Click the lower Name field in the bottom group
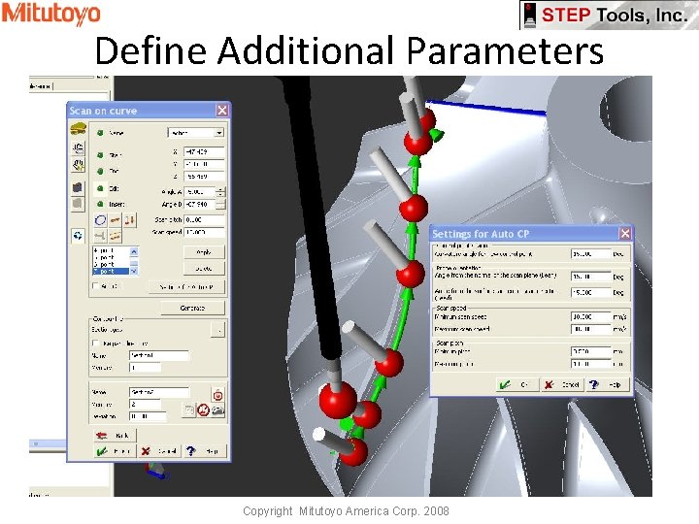Image resolution: width=699 pixels, height=524 pixels. [x=158, y=392]
